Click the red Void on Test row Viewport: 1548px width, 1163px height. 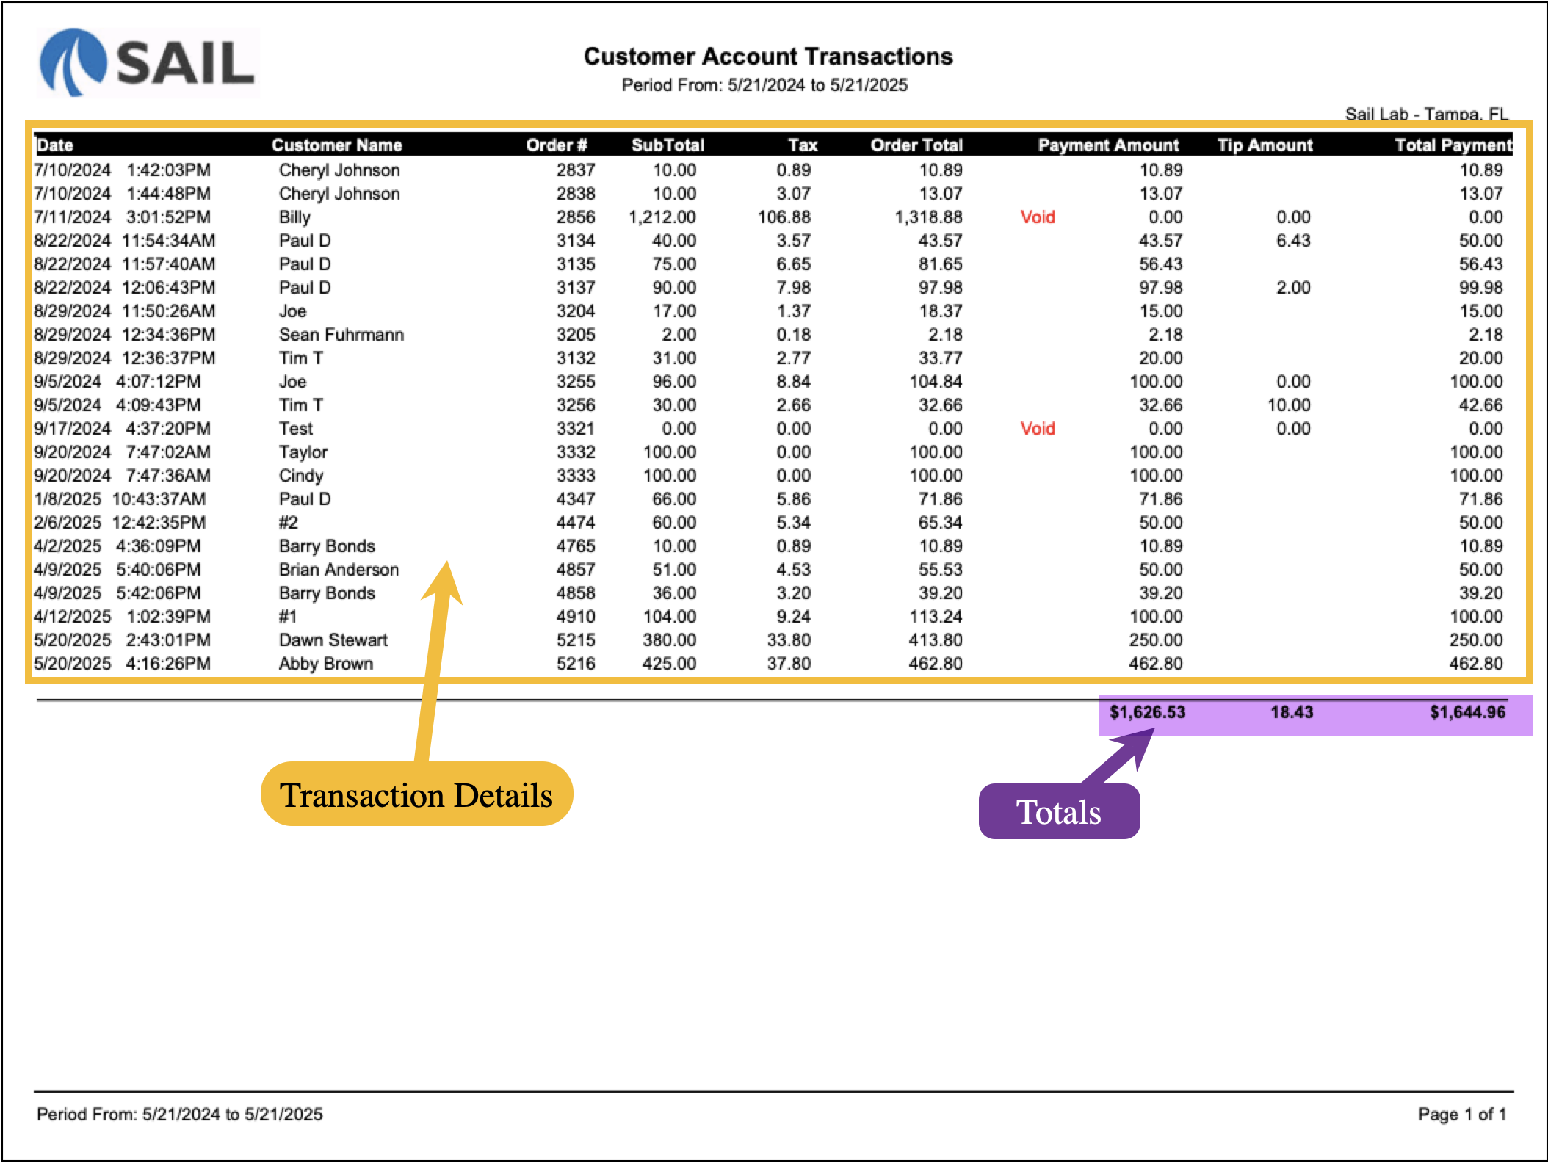point(1037,429)
